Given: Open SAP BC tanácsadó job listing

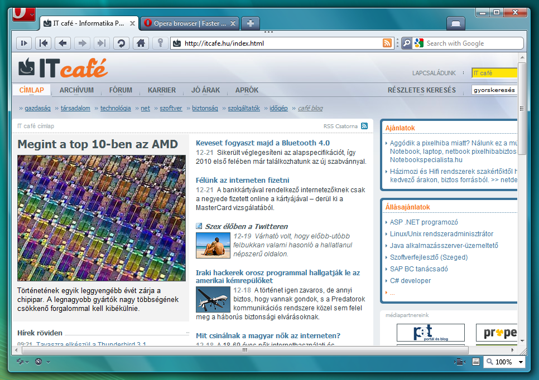Looking at the screenshot, I should pyautogui.click(x=418, y=269).
